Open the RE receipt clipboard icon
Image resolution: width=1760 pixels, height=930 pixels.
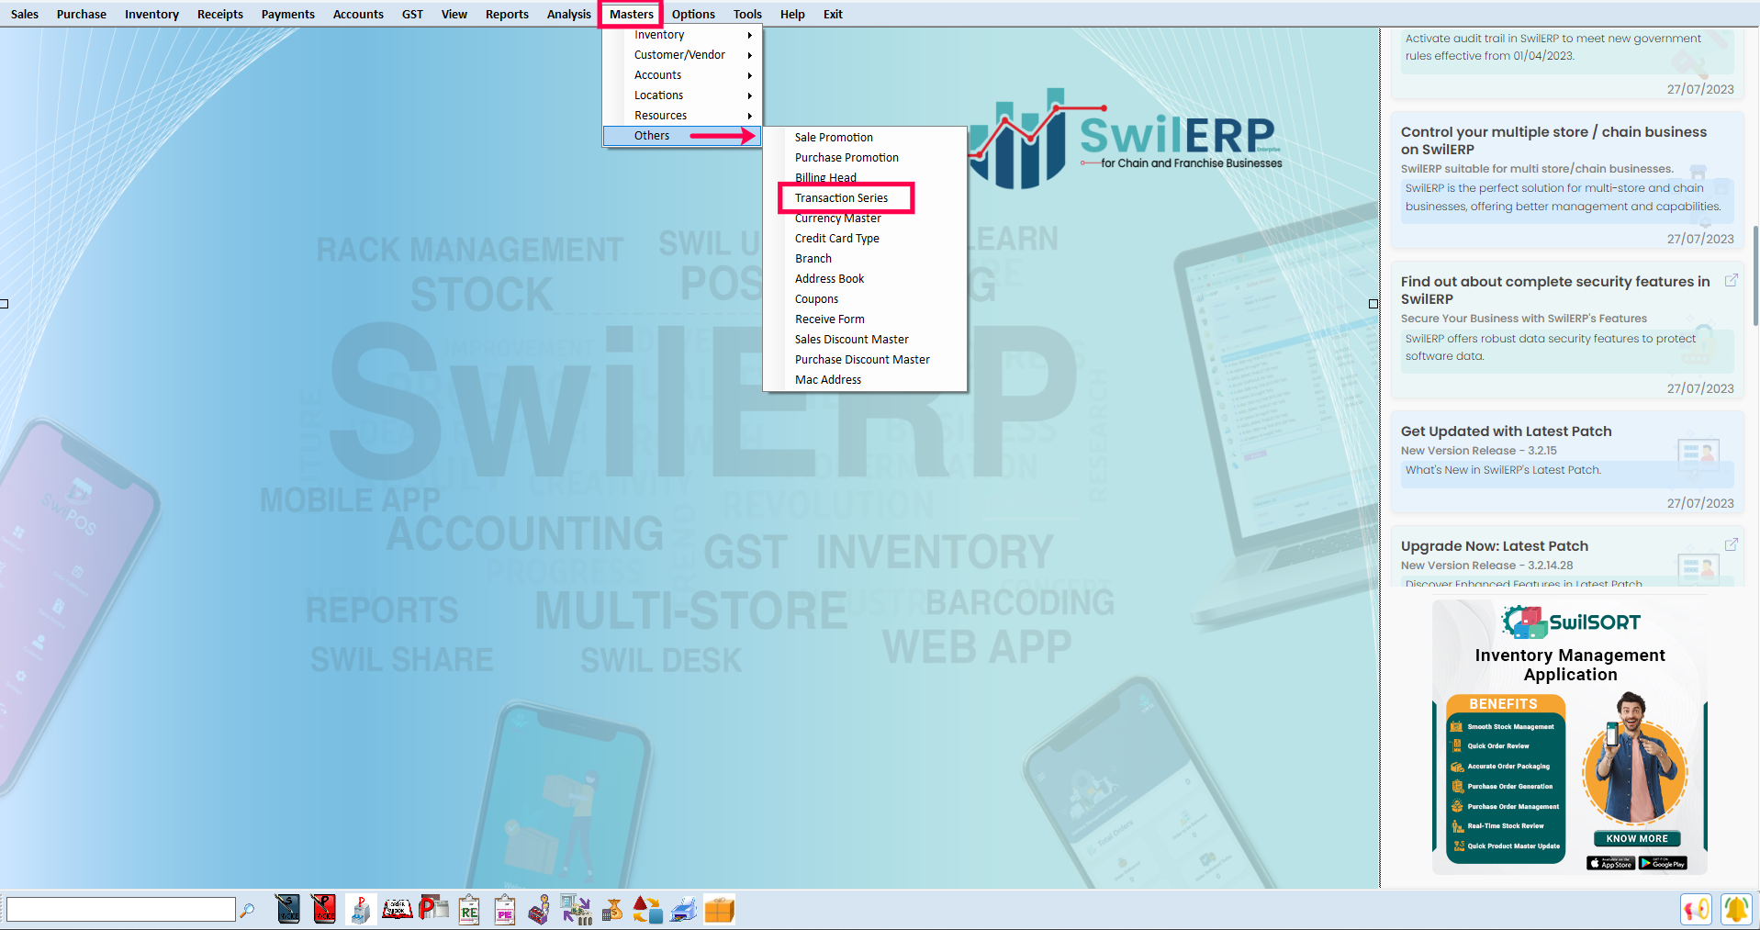point(469,909)
